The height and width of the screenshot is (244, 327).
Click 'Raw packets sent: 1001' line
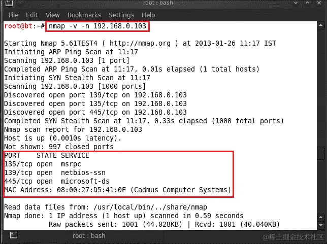164,224
